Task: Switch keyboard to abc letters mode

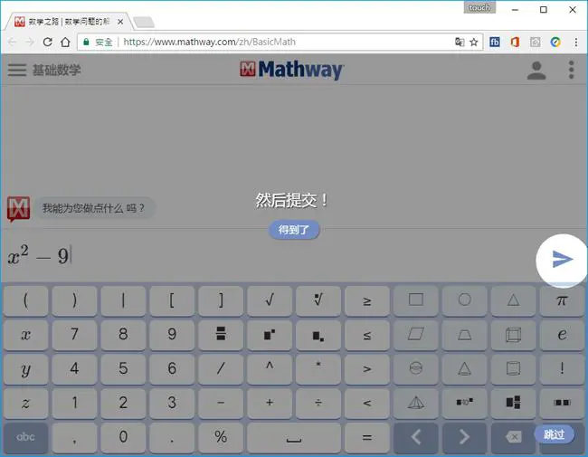Action: click(25, 437)
